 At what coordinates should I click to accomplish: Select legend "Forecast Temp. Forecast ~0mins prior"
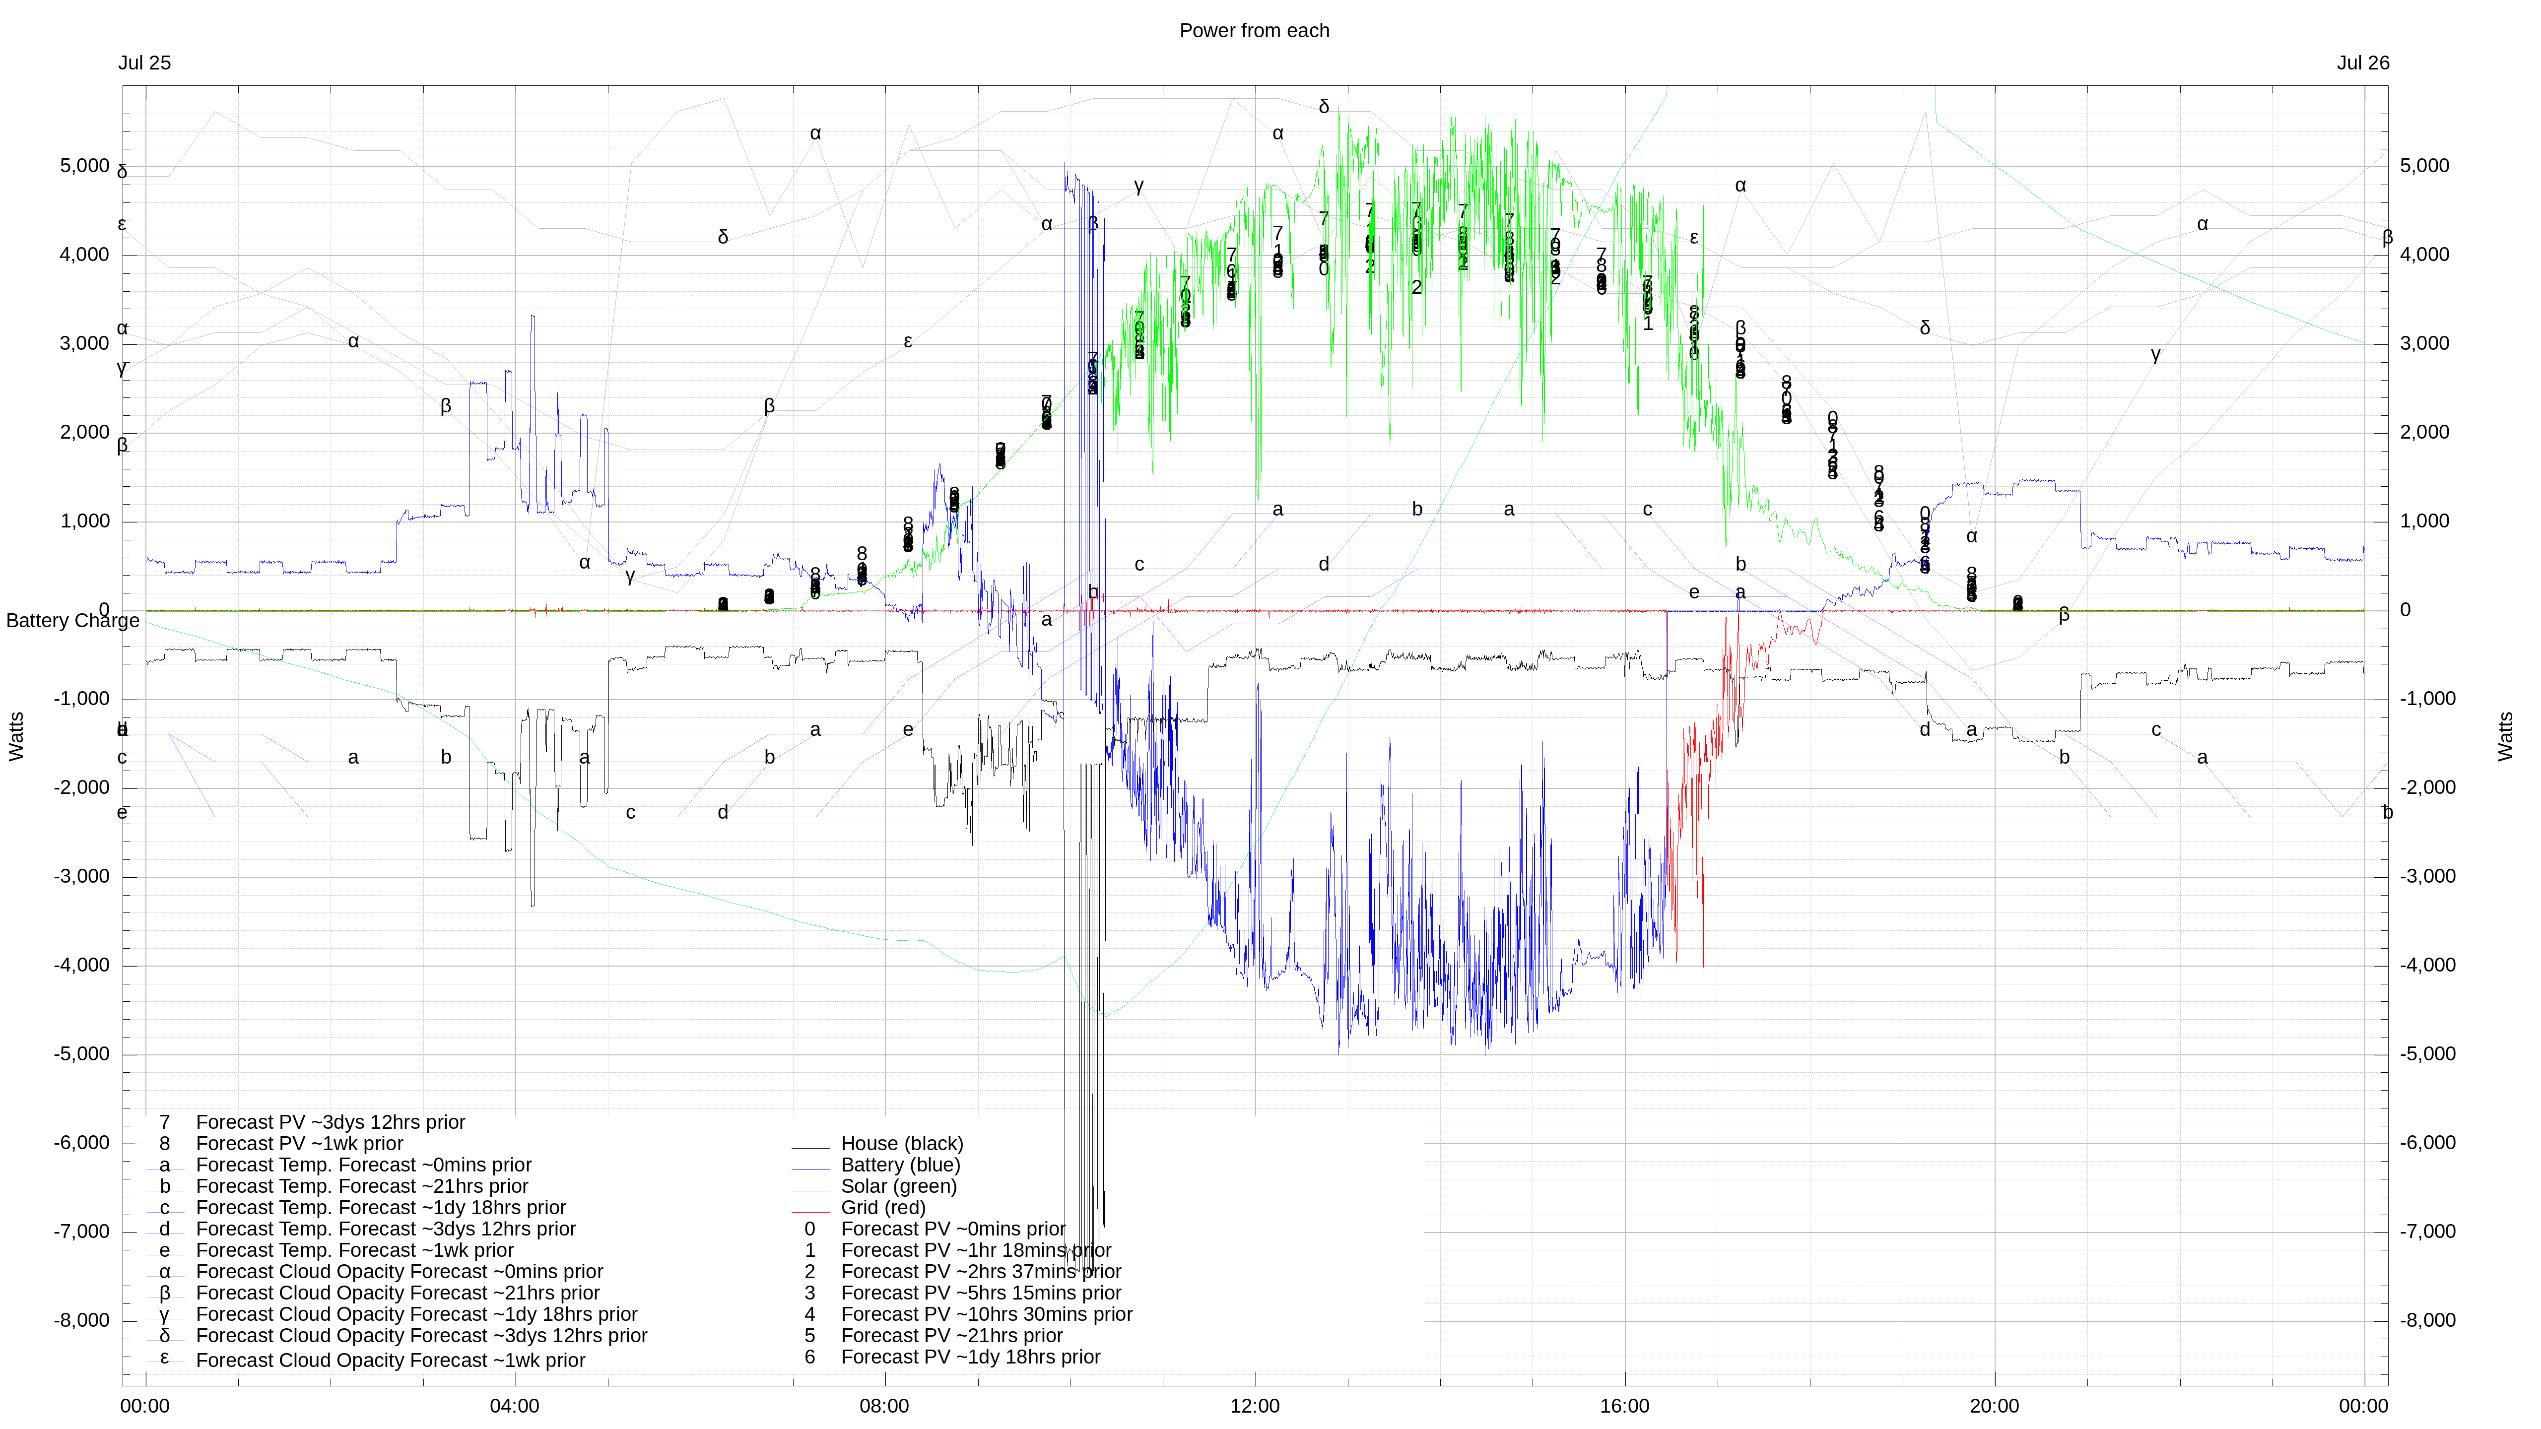point(363,1165)
